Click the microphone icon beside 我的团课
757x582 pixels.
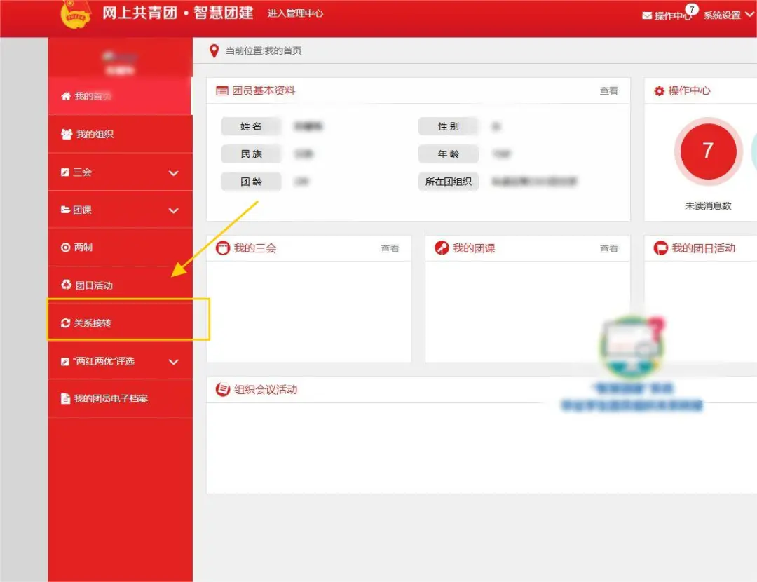click(x=442, y=248)
